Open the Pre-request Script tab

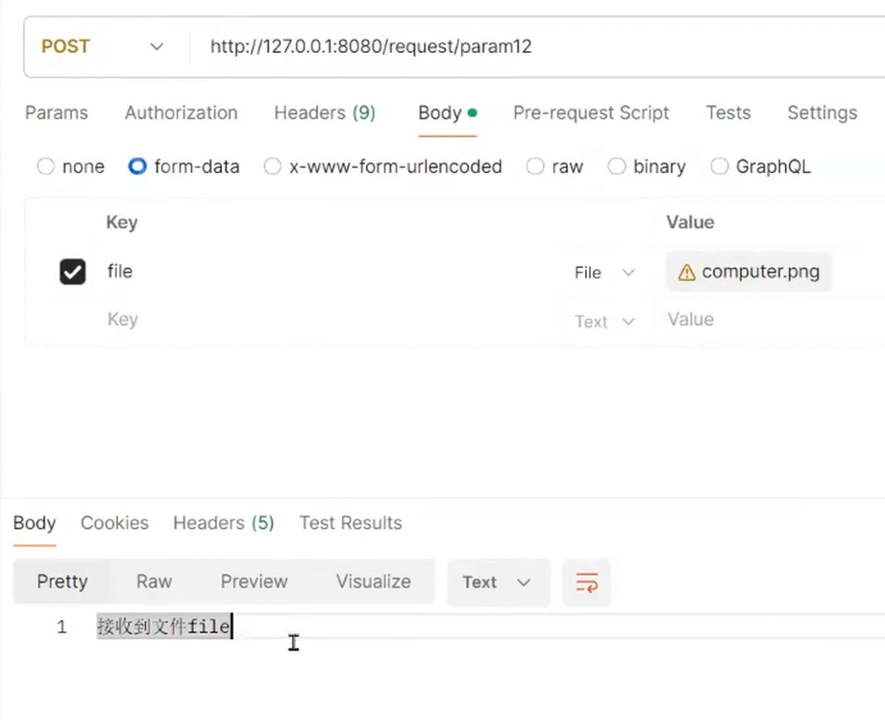click(591, 112)
